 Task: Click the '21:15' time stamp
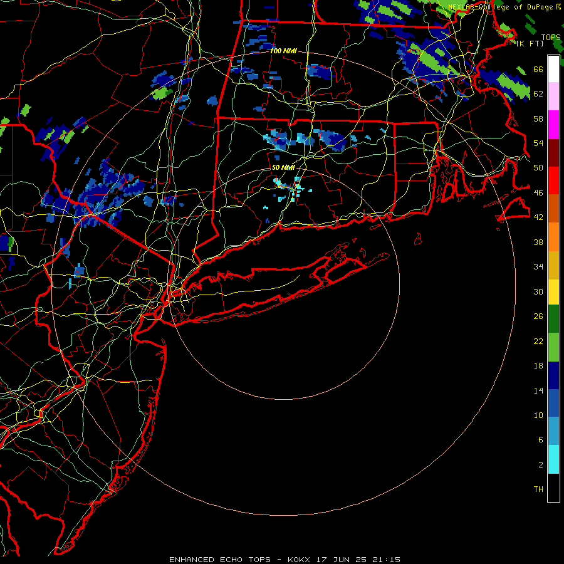[387, 560]
